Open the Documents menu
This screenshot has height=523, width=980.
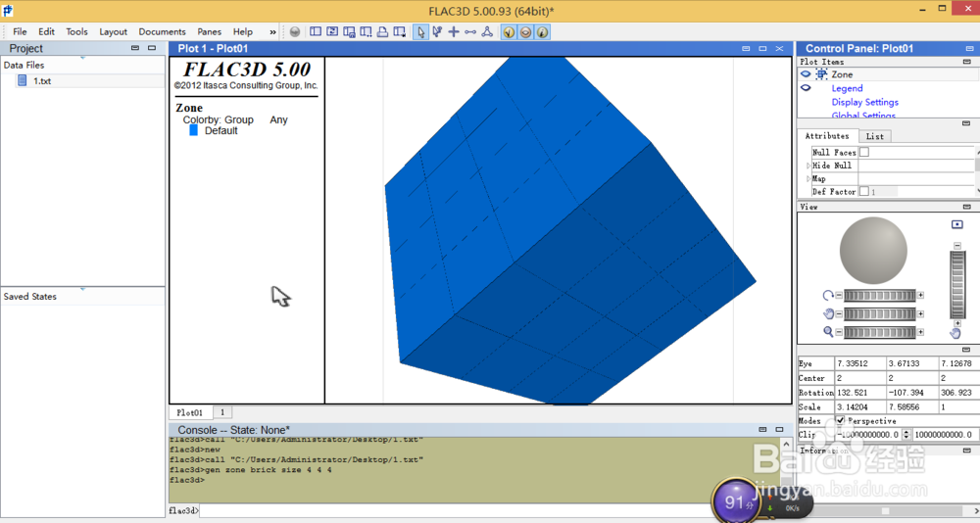coord(162,32)
